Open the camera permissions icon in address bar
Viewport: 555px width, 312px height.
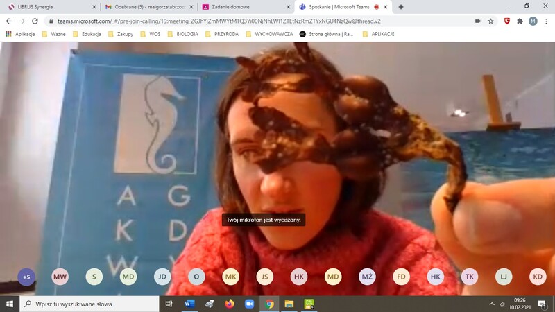click(477, 21)
